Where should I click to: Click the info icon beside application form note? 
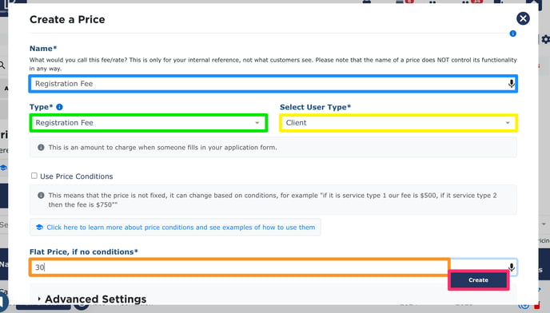[x=41, y=147]
